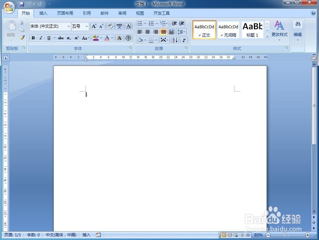Toggle Show/Hide paragraph marks

tap(184, 40)
